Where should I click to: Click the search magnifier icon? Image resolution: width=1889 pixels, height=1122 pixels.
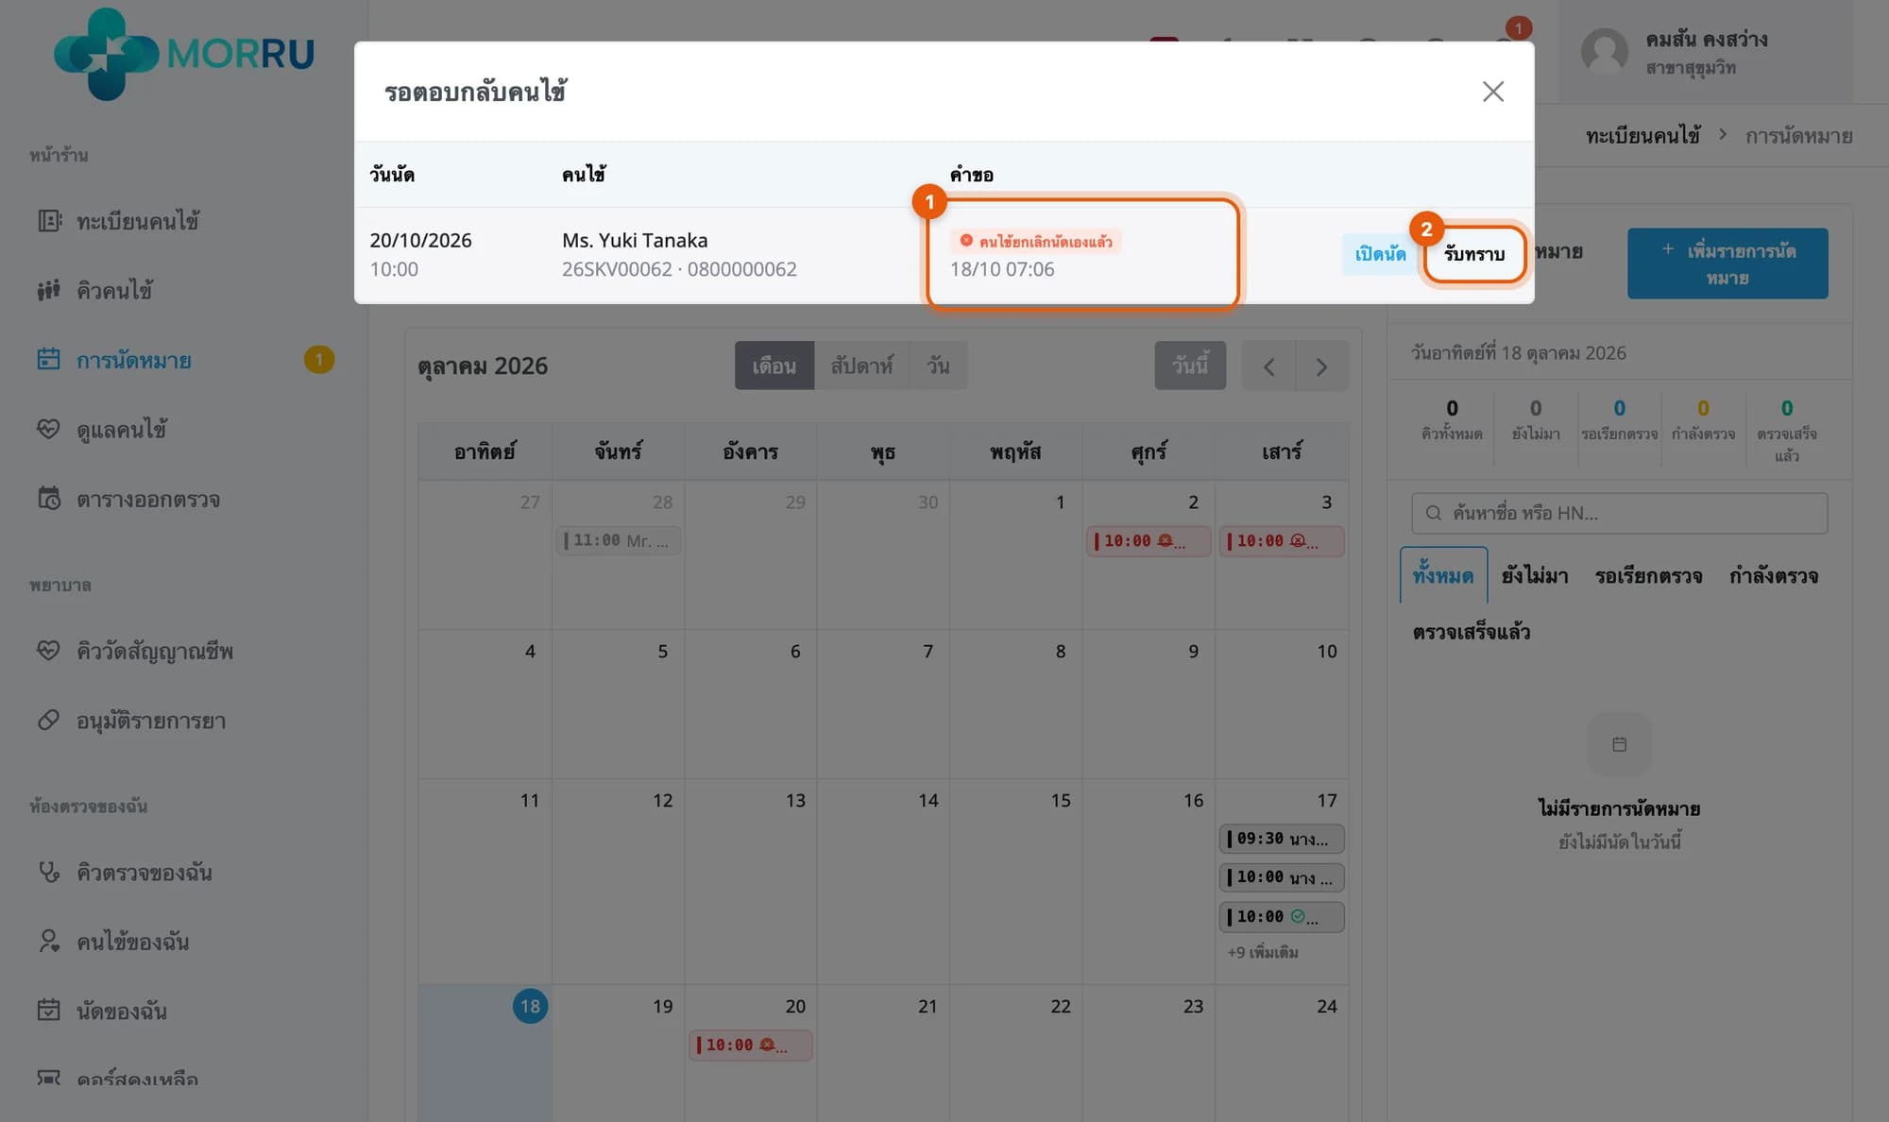click(x=1434, y=513)
